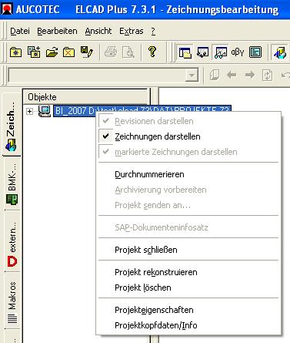
Task: Click the AUCOTEC logo in title bar
Action: pos(7,9)
